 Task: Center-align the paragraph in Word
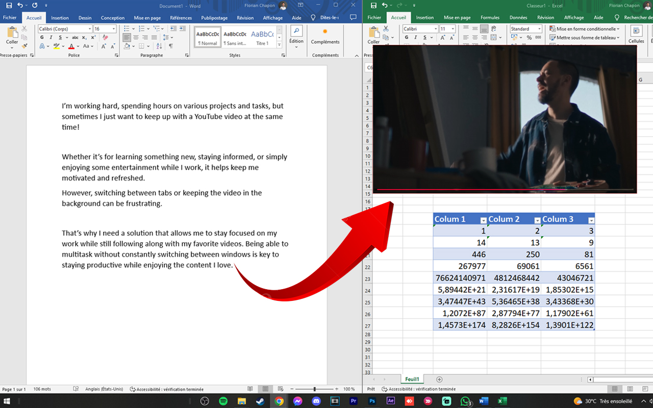point(136,38)
